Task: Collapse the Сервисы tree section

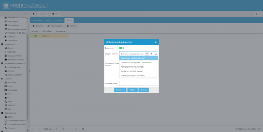Action: click(x=2, y=79)
